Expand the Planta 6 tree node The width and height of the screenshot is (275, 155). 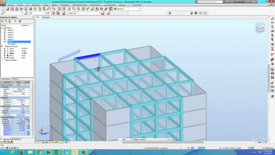[x=5, y=30]
